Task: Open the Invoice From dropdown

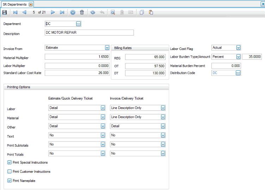Action: [x=107, y=47]
